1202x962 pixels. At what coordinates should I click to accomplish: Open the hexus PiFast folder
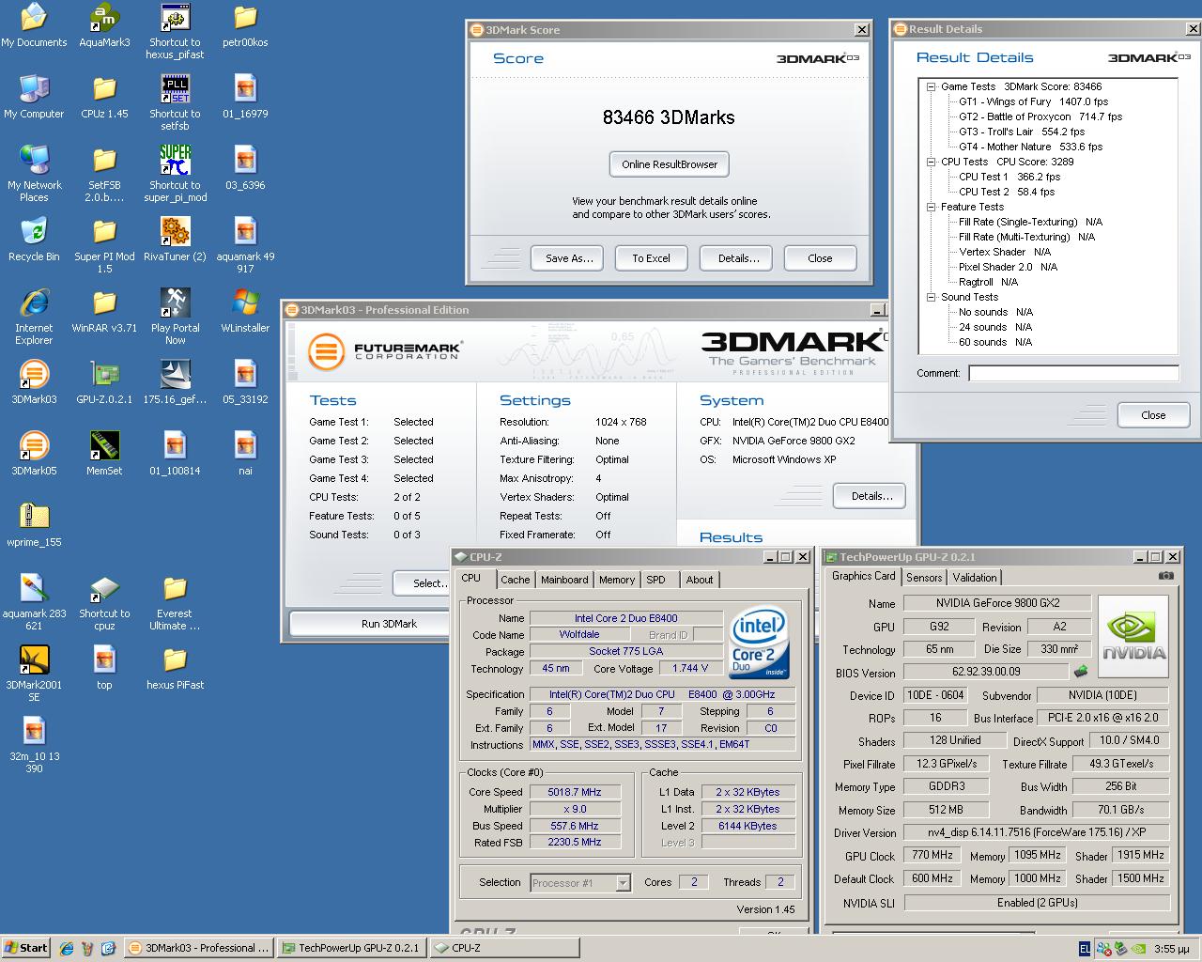[x=175, y=669]
